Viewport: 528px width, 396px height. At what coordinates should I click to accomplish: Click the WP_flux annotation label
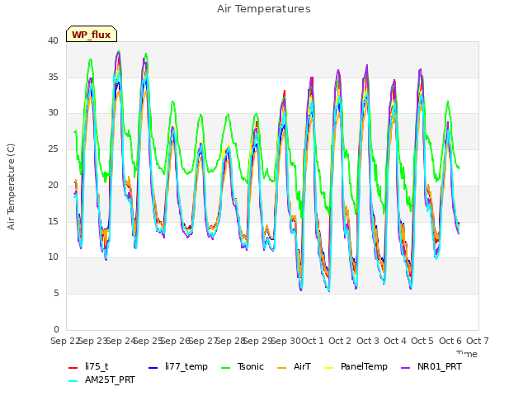[x=92, y=35]
